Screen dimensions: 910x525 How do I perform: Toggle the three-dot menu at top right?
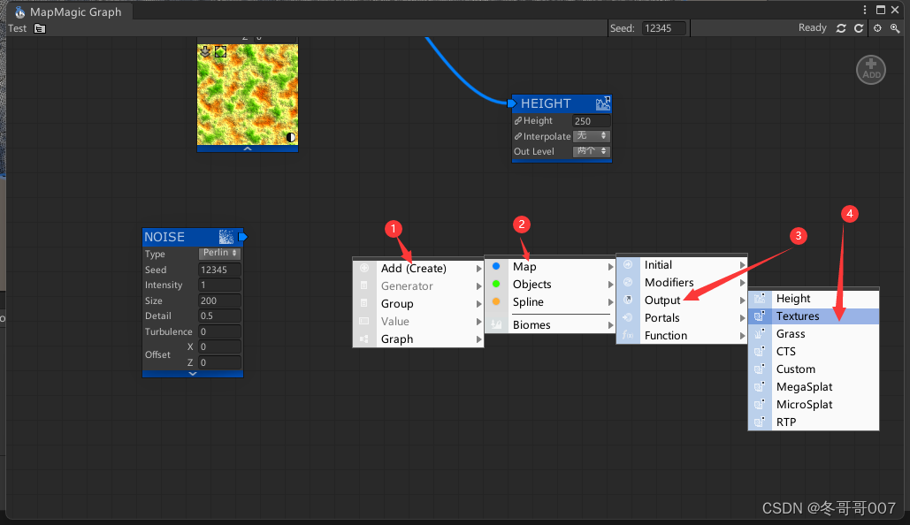pos(864,9)
